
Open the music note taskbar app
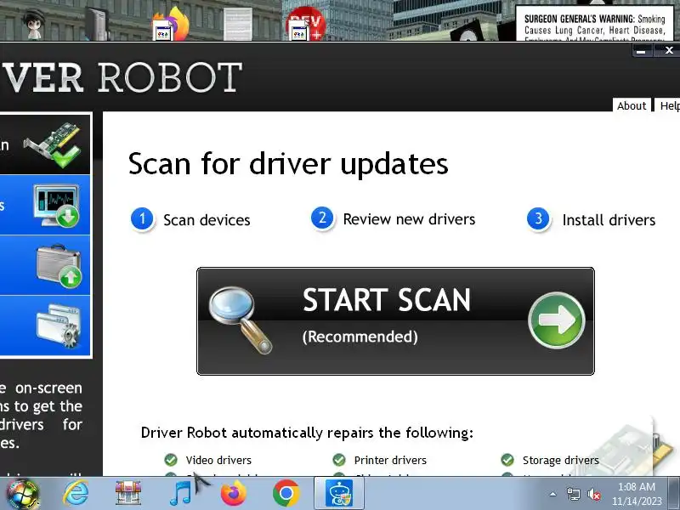181,494
